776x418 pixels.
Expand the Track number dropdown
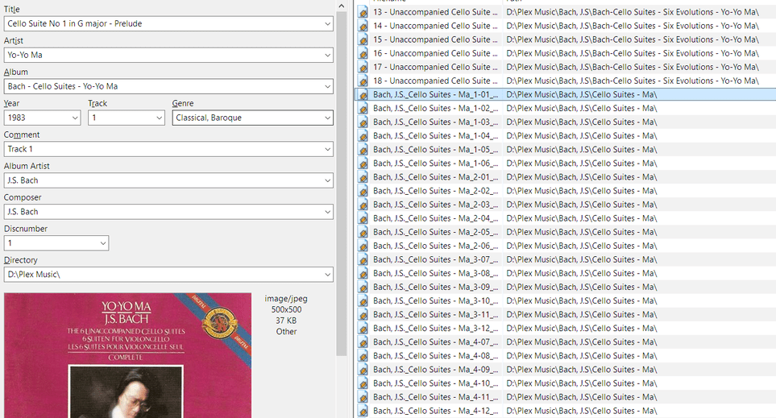point(159,118)
